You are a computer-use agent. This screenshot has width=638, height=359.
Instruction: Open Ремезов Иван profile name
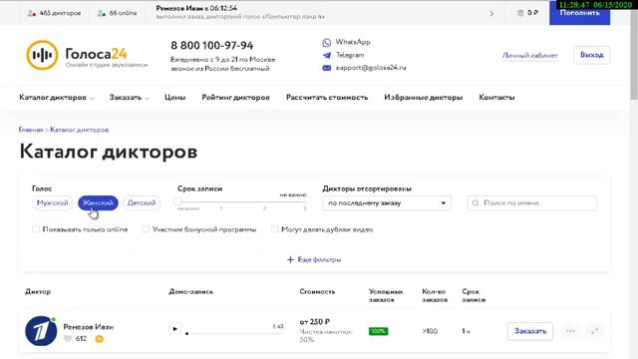point(89,326)
